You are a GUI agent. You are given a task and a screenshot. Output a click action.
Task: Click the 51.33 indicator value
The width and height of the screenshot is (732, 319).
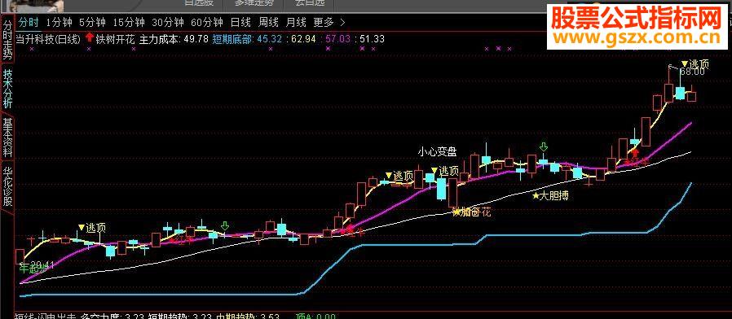pos(372,39)
